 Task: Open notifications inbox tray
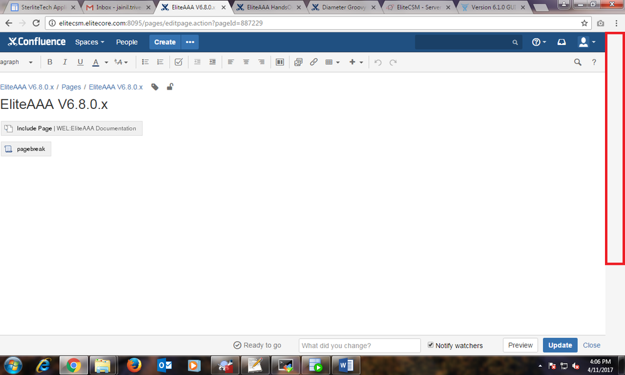pos(562,42)
